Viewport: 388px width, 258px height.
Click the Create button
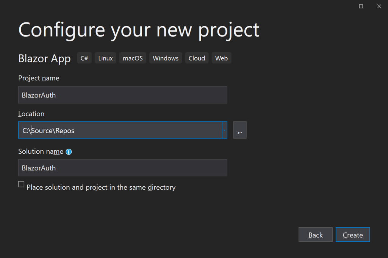tap(352, 234)
